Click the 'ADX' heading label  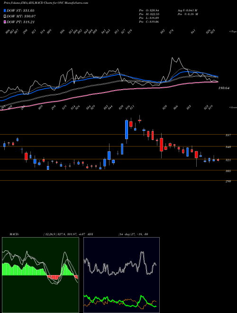90,234
